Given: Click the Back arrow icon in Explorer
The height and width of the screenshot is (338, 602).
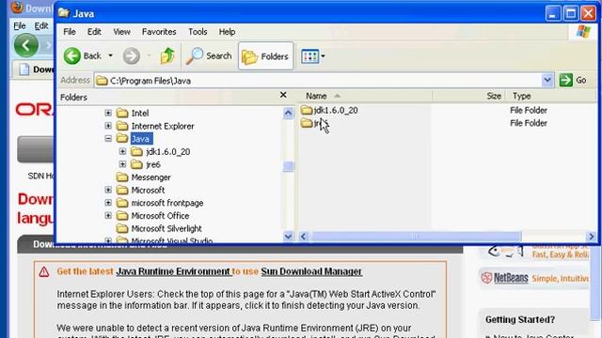Looking at the screenshot, I should tap(71, 56).
